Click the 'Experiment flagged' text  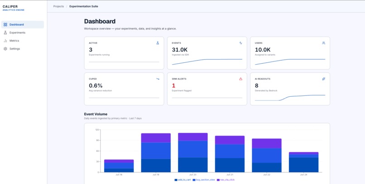click(x=182, y=90)
